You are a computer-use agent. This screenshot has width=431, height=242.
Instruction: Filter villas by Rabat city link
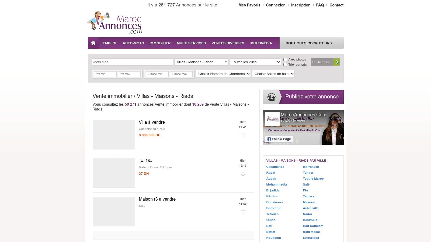click(271, 173)
